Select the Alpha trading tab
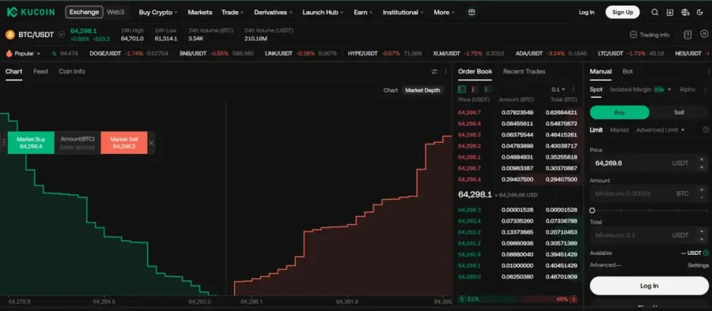The image size is (712, 311). point(687,90)
